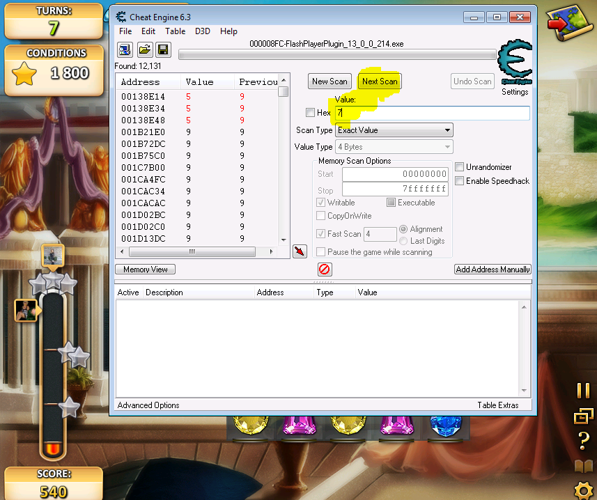Image resolution: width=597 pixels, height=500 pixels.
Task: Open a cheat table with folder icon
Action: point(145,50)
